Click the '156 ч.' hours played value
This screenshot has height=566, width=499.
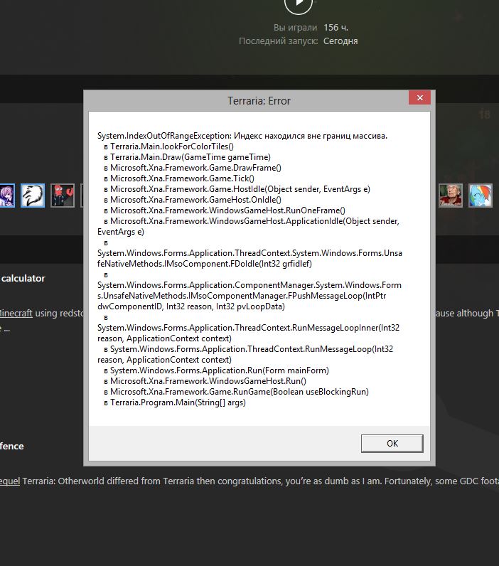click(336, 28)
